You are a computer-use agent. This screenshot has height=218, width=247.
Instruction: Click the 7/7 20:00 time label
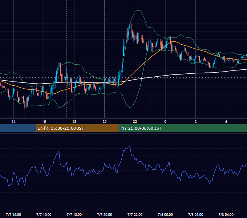pos(105,214)
